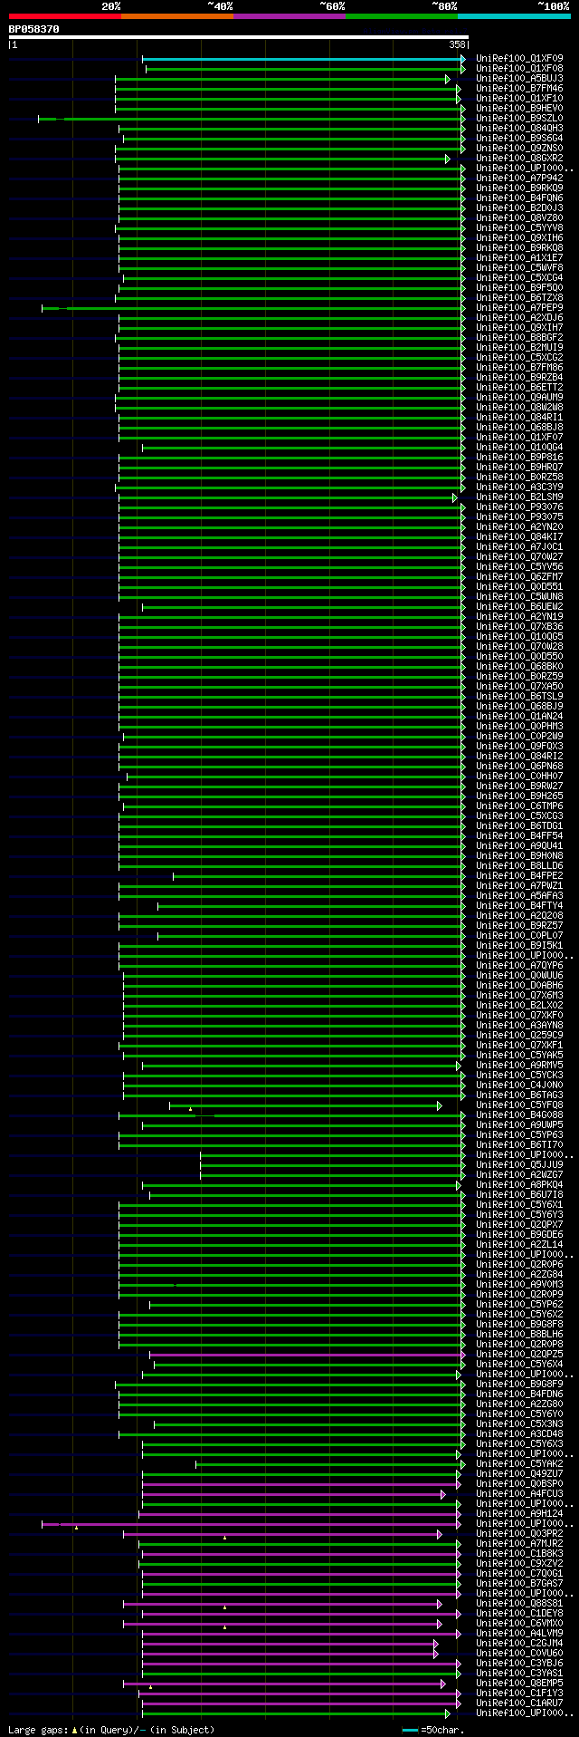This screenshot has width=579, height=1737.
Task: Open hit UniRef100_B2LSM9
Action: point(519,497)
